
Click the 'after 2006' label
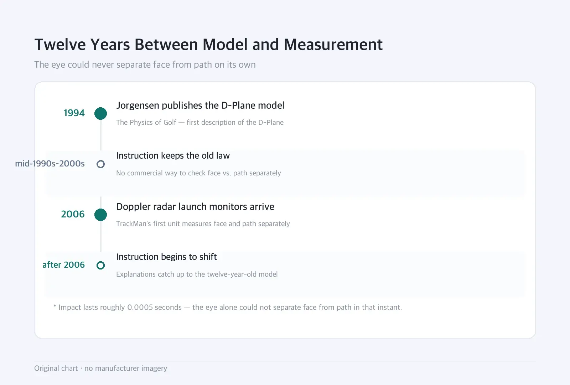63,265
